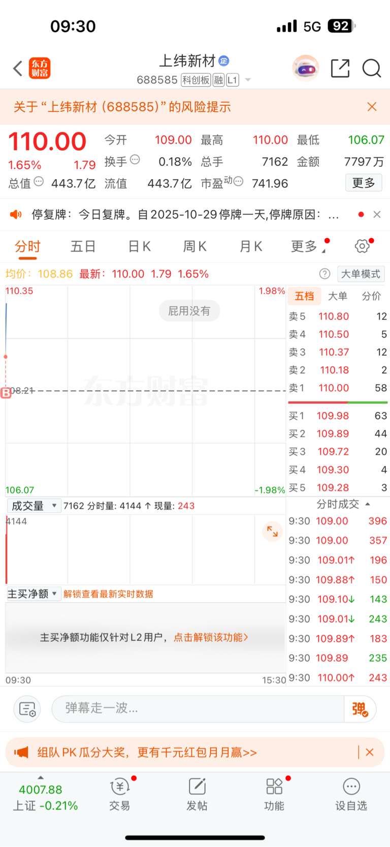Screen dimensions: 390x847
Task: Tap the question mark help icon
Action: click(324, 274)
